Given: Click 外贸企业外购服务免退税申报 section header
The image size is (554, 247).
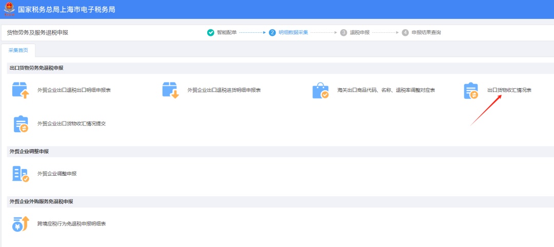Looking at the screenshot, I should click(42, 201).
